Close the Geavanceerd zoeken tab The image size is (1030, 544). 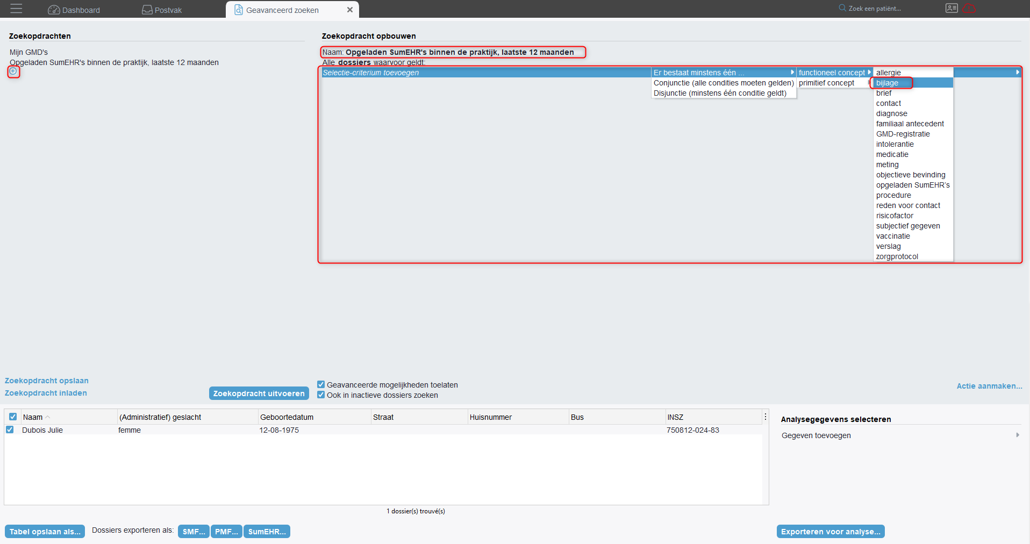pyautogui.click(x=350, y=10)
